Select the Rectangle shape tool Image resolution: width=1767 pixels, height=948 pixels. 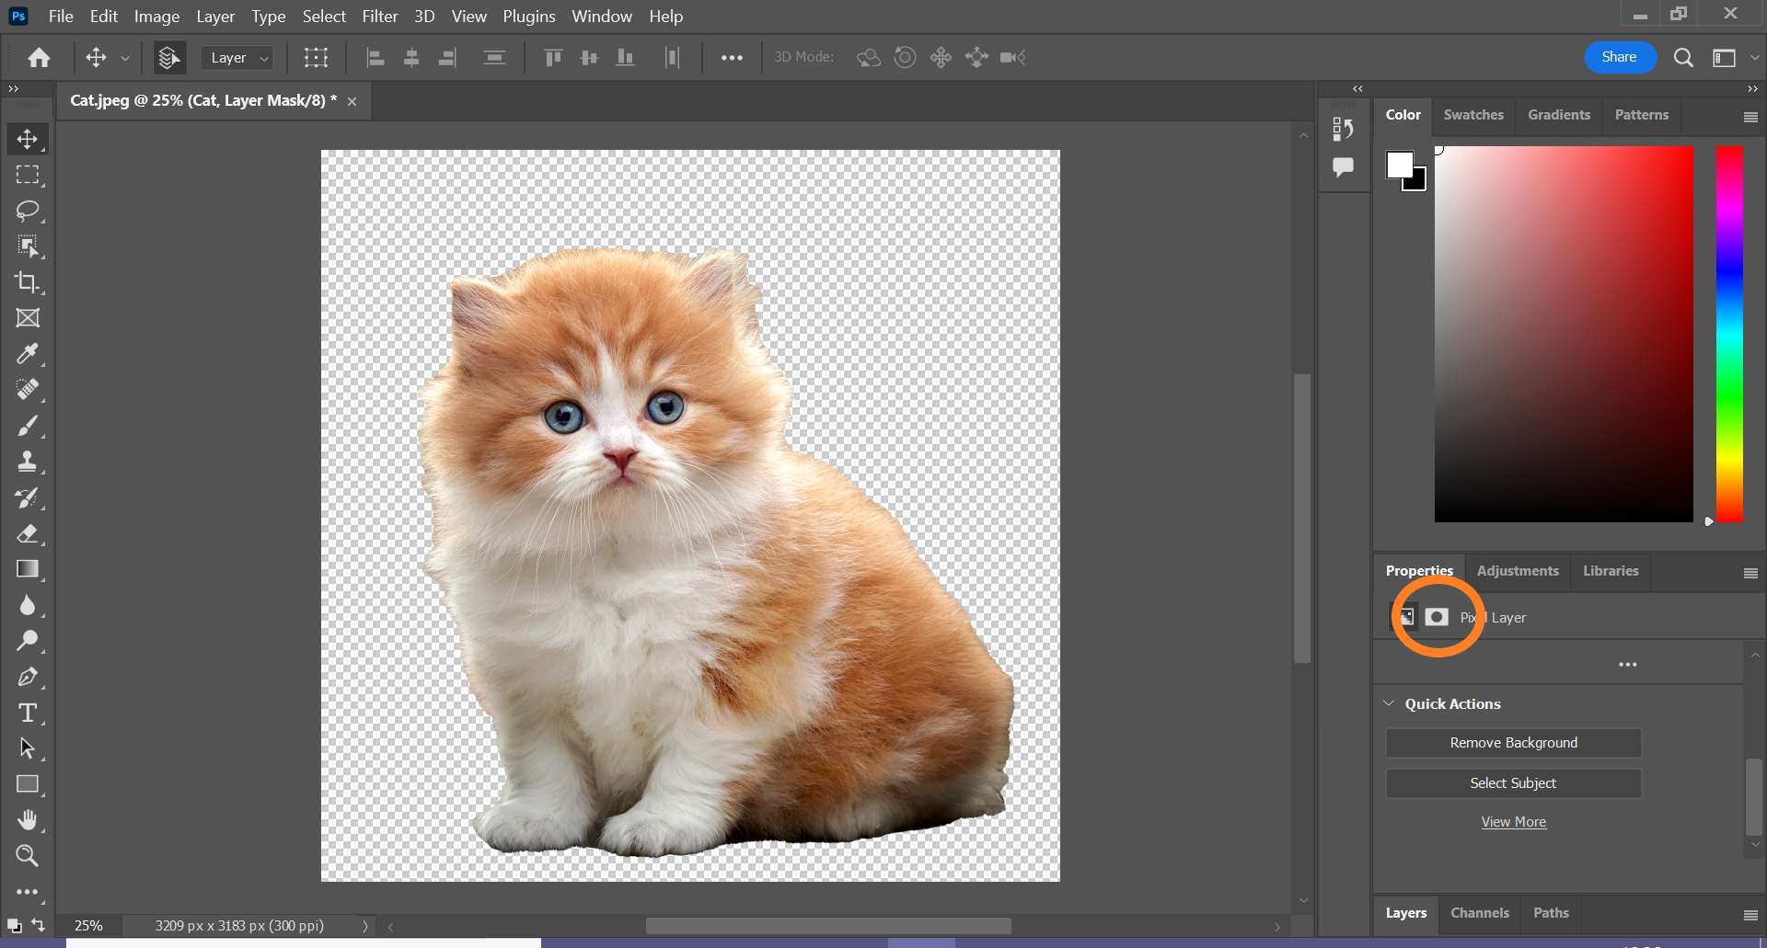tap(28, 784)
